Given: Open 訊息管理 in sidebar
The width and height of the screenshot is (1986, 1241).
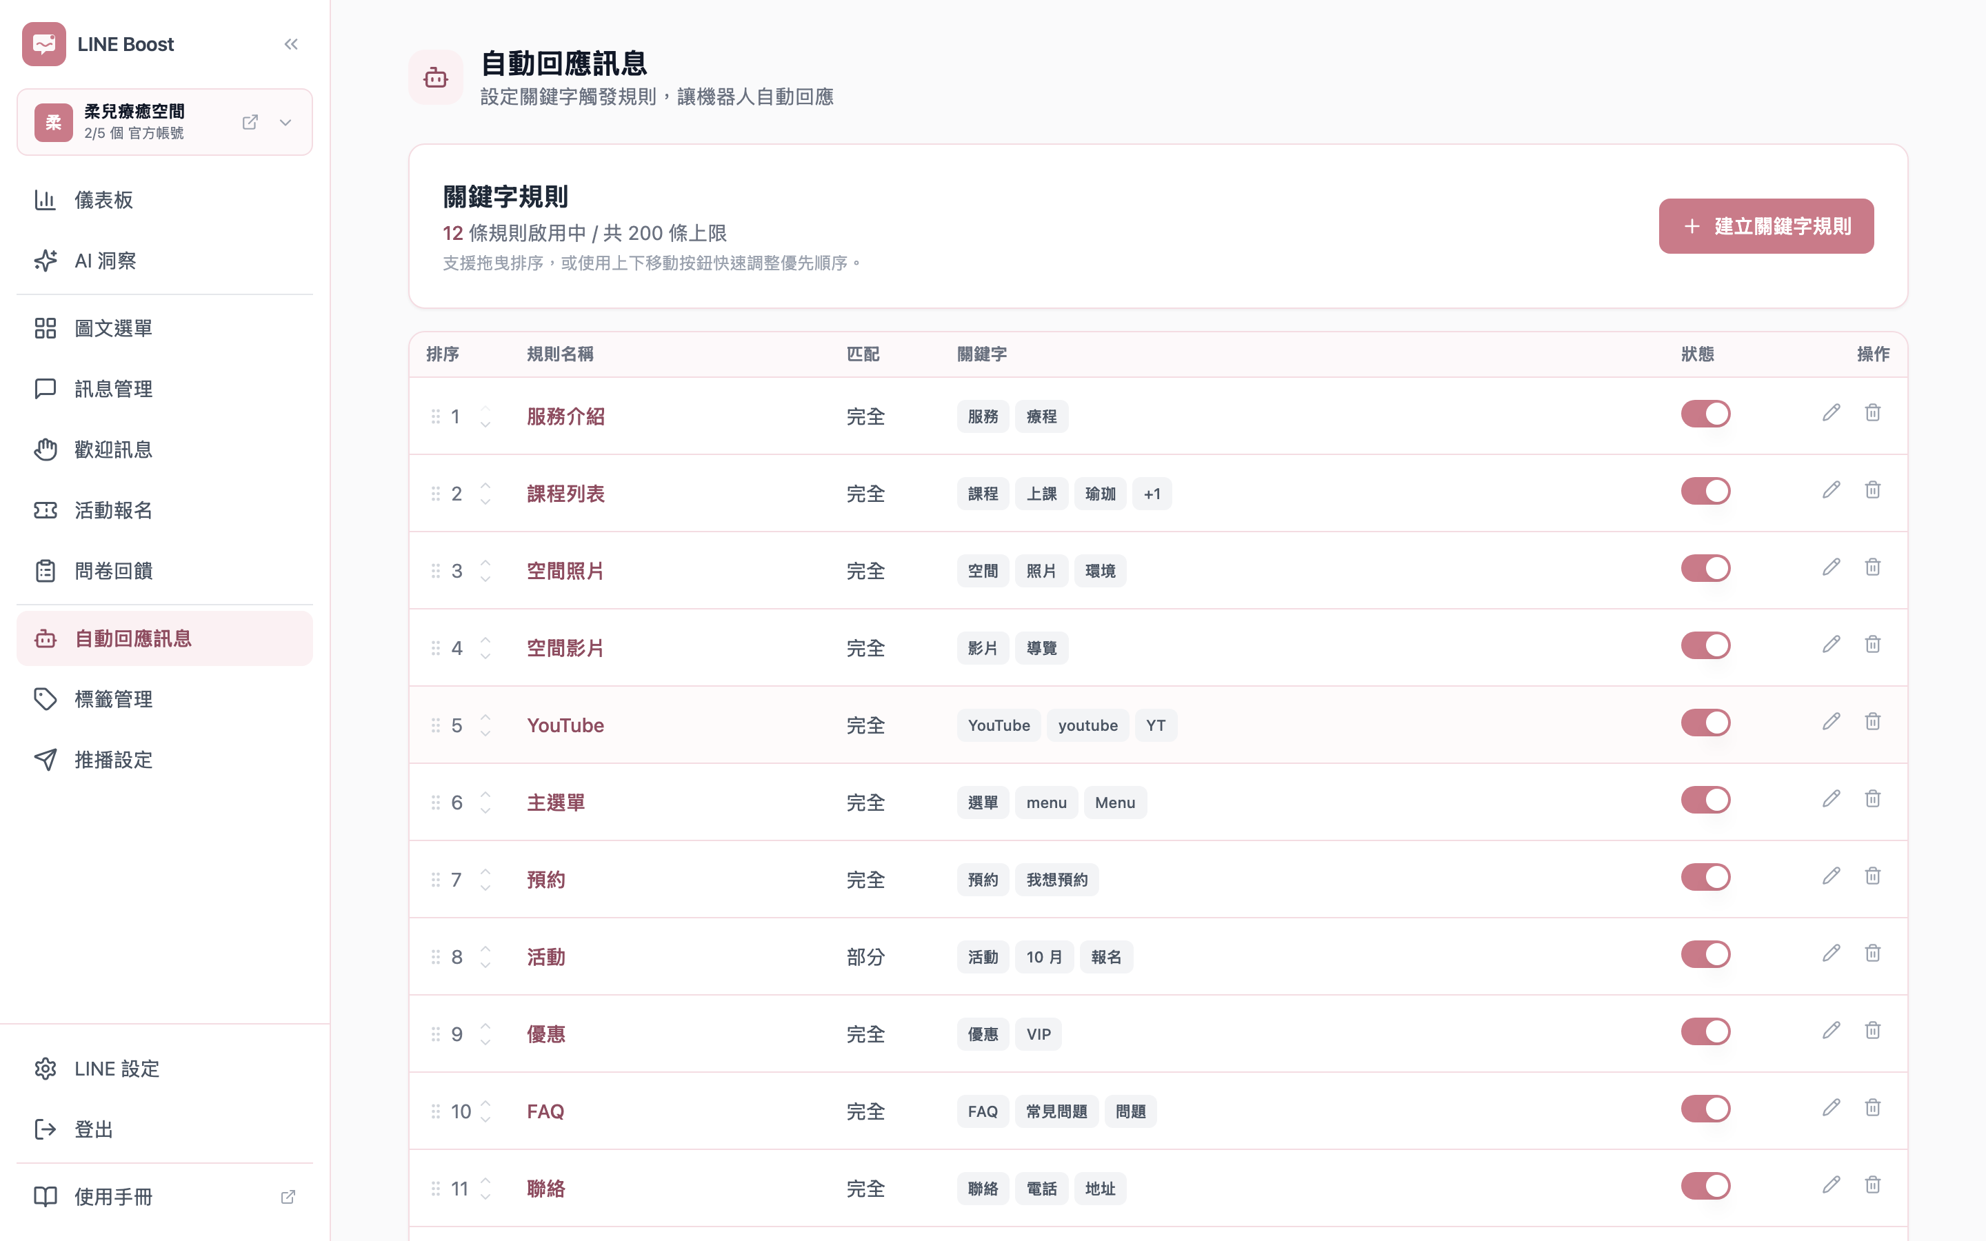Looking at the screenshot, I should [164, 389].
